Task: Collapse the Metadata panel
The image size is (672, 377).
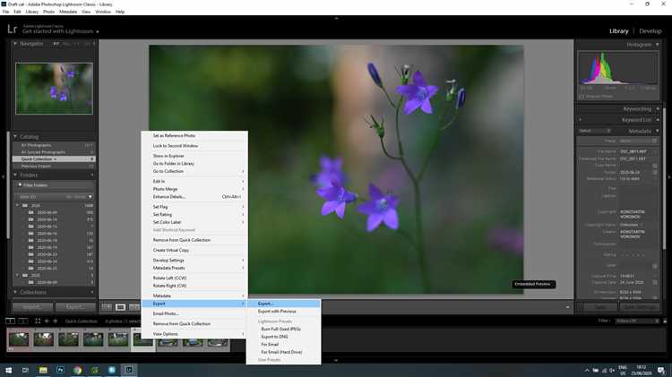Action: click(x=658, y=131)
